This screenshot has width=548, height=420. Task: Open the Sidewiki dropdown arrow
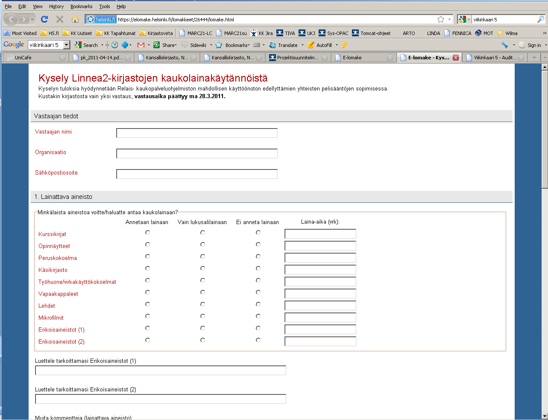tap(211, 45)
